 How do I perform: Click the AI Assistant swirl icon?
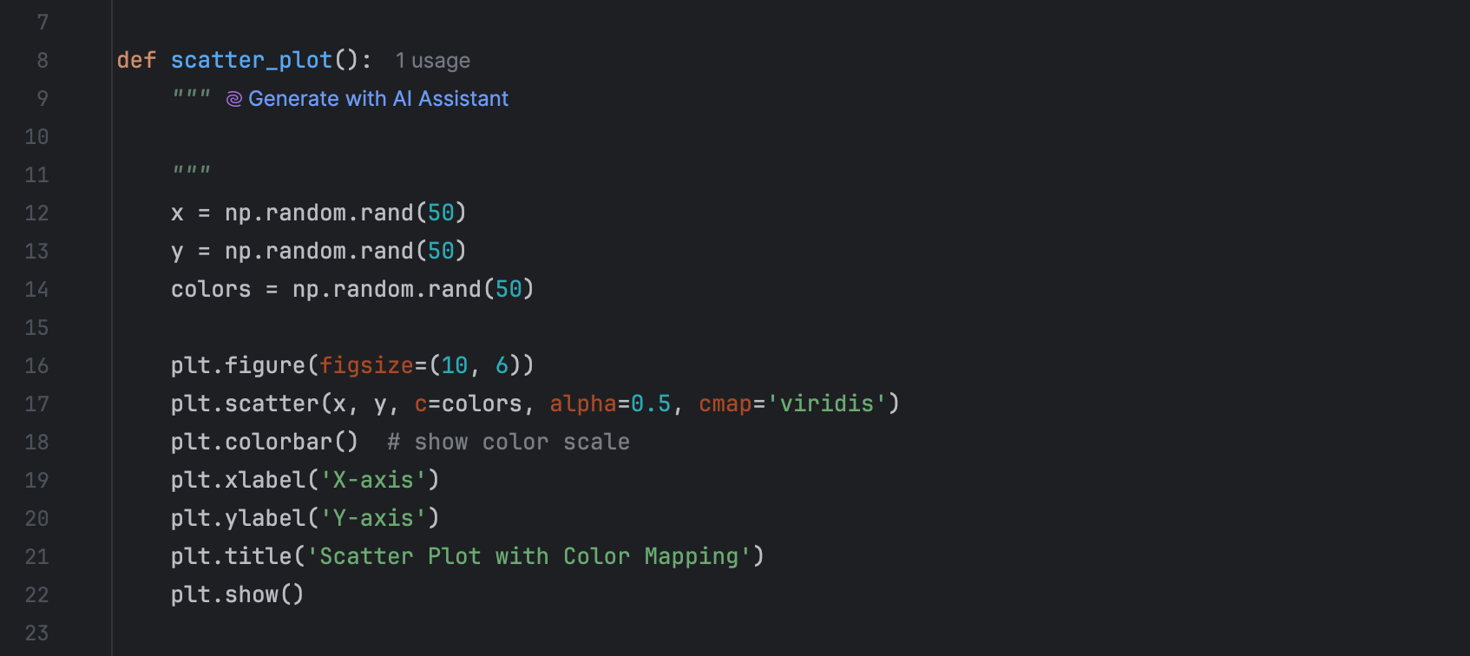[233, 100]
